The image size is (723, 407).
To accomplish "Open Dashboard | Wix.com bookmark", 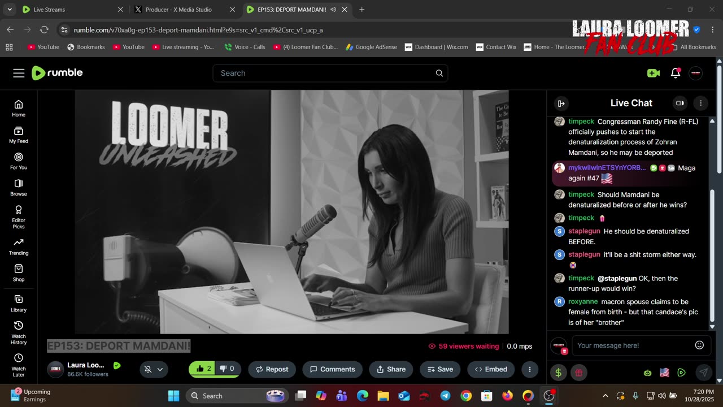I will coord(436,47).
